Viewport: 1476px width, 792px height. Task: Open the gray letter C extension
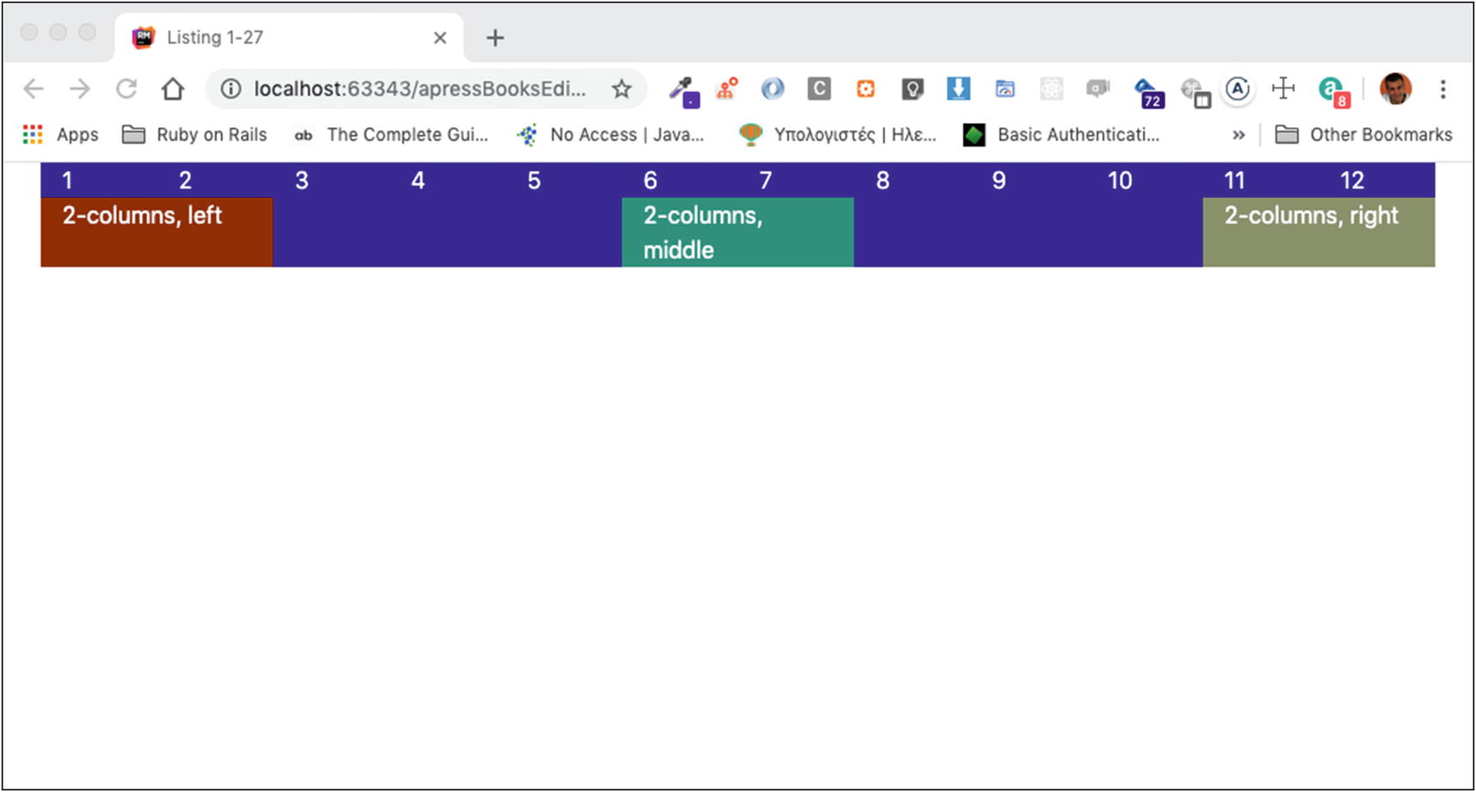click(x=819, y=89)
